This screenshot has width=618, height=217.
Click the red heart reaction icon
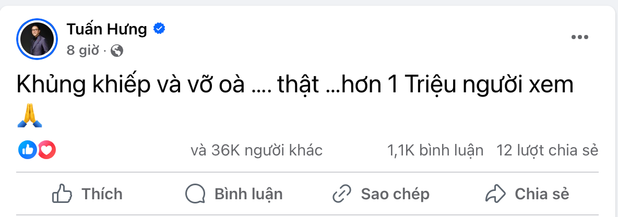coord(46,150)
